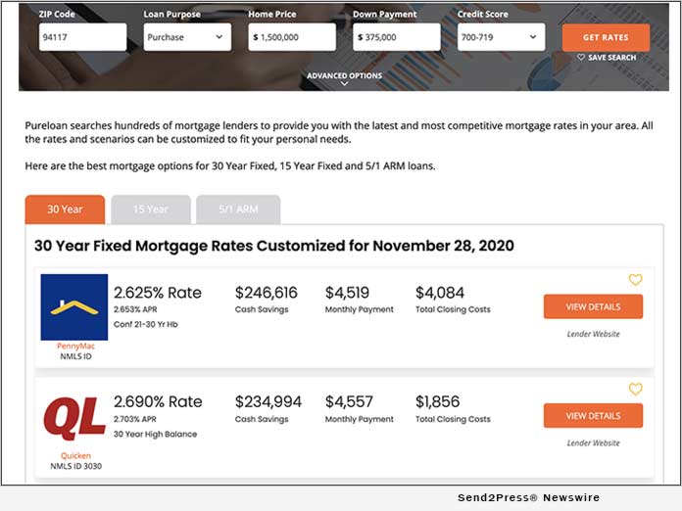Viewport: 682px width, 511px height.
Task: Open PennyMac's Lender Website link
Action: pyautogui.click(x=593, y=334)
